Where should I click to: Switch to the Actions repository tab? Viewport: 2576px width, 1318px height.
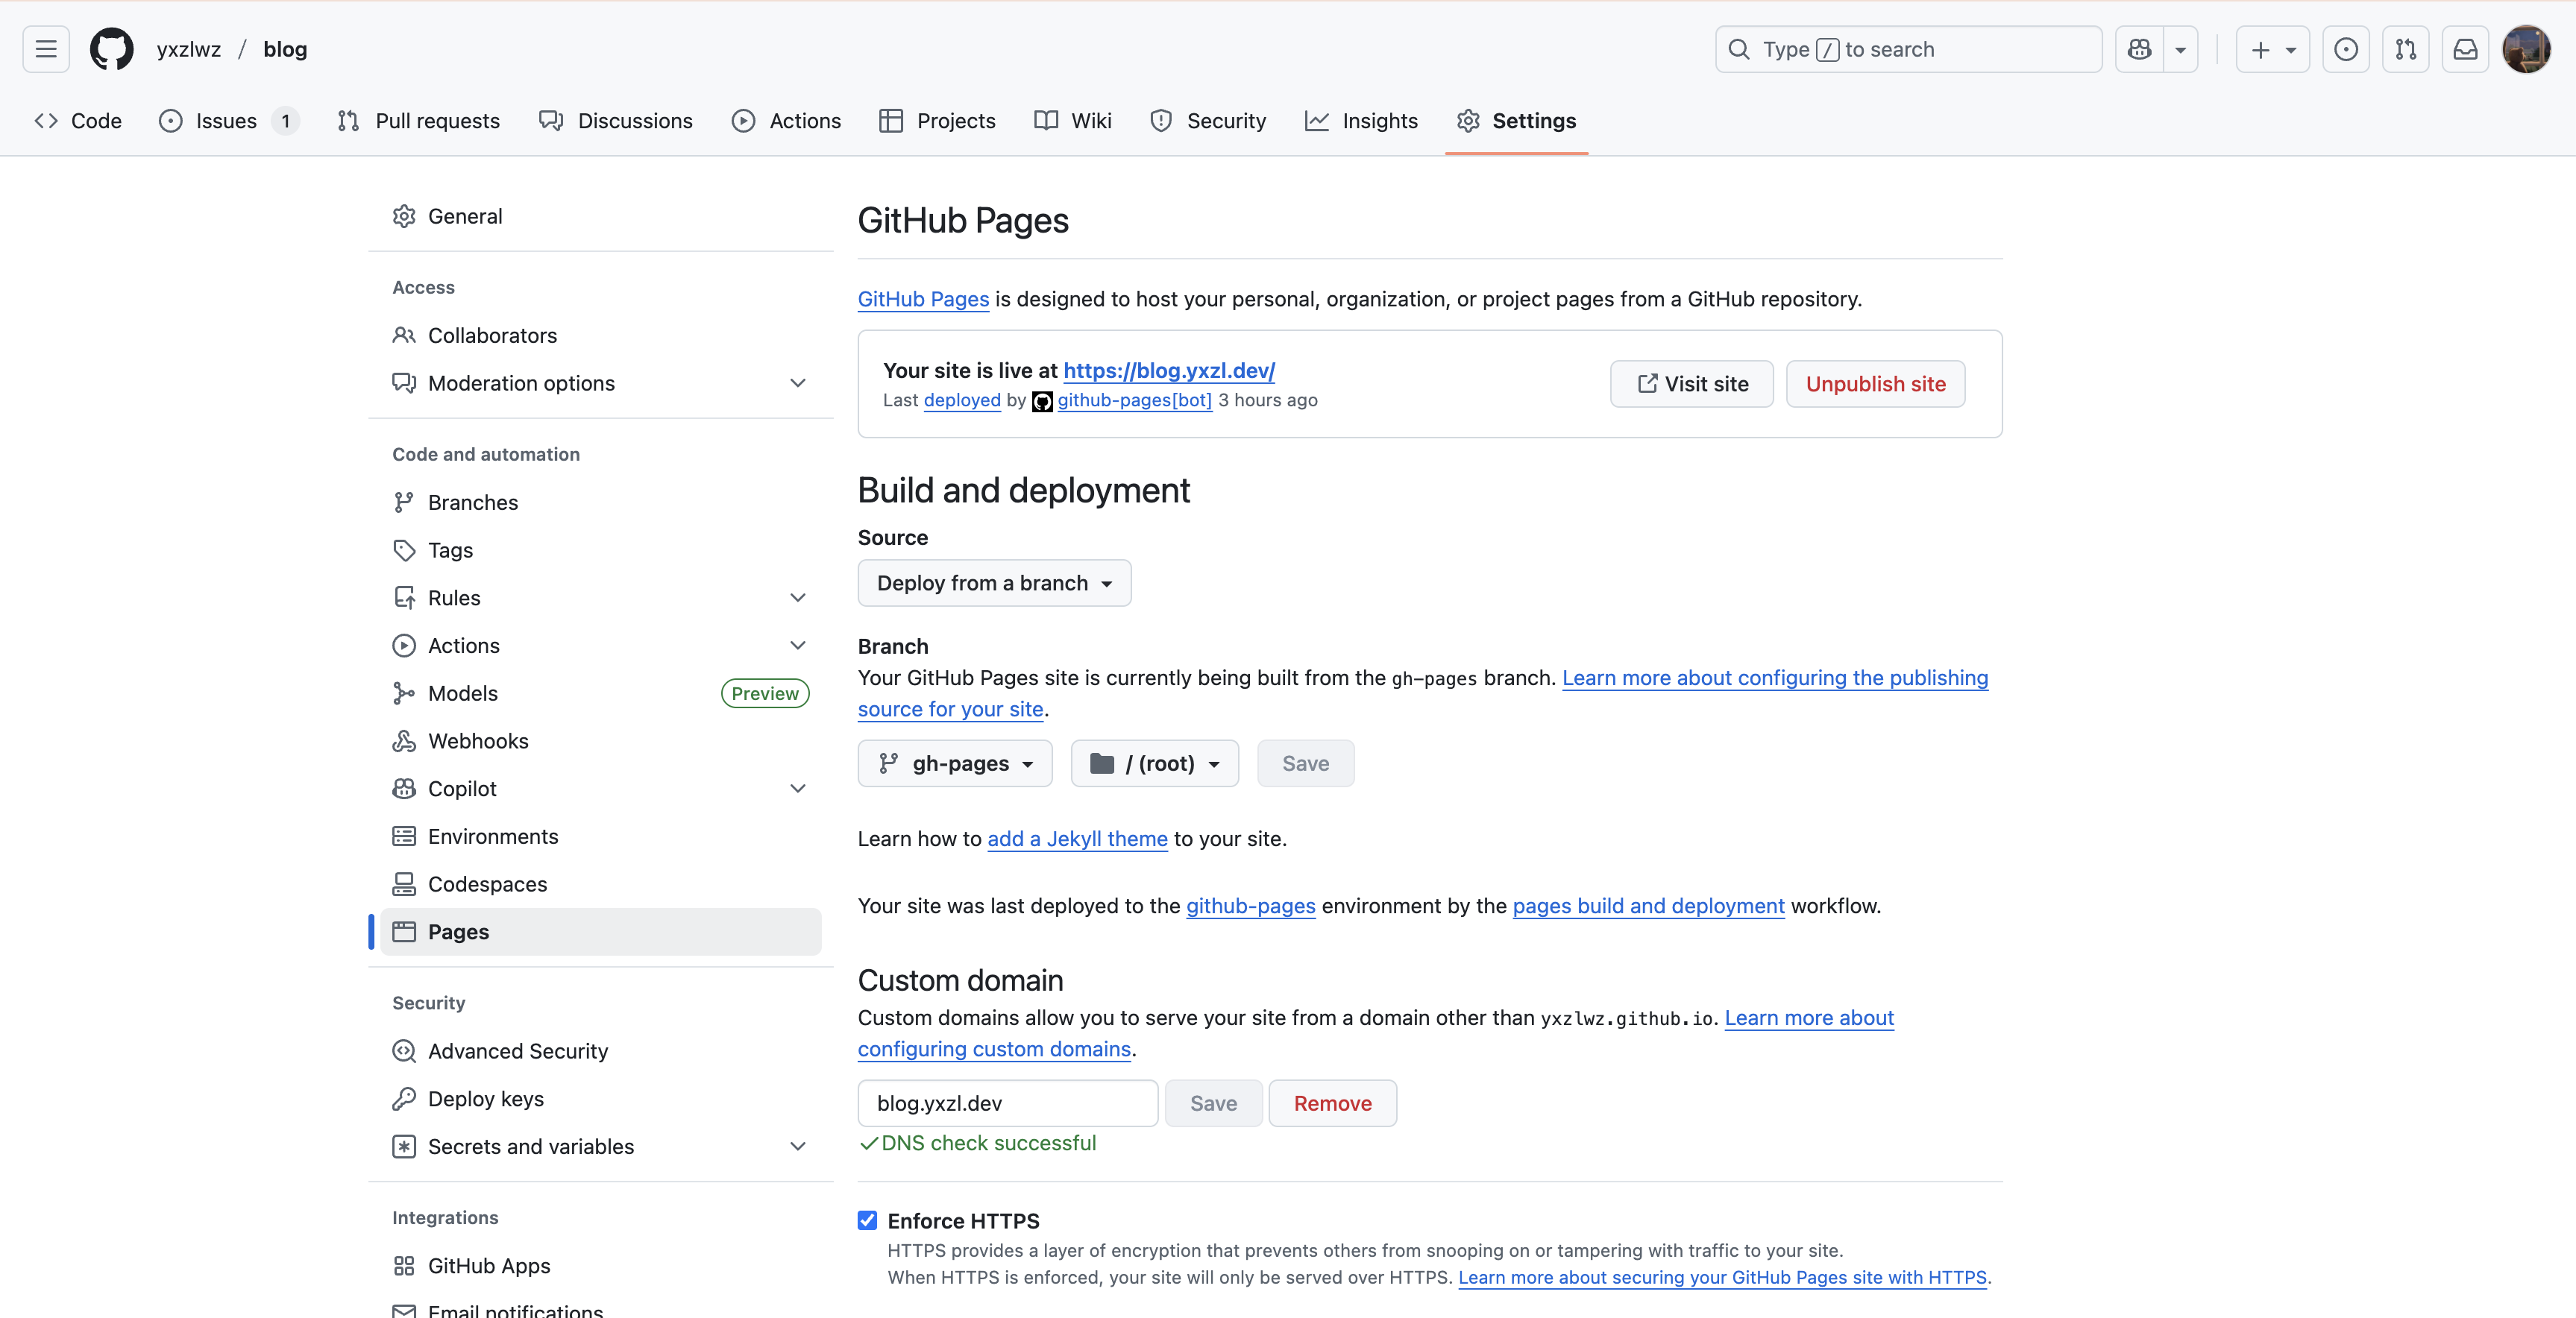coord(786,121)
